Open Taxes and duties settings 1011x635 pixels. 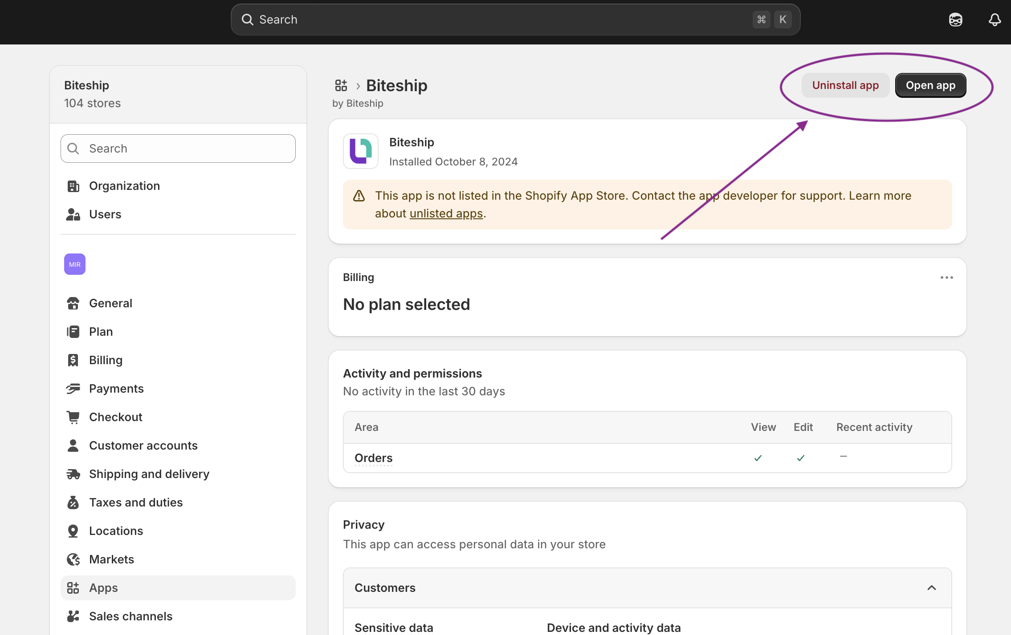(178, 502)
